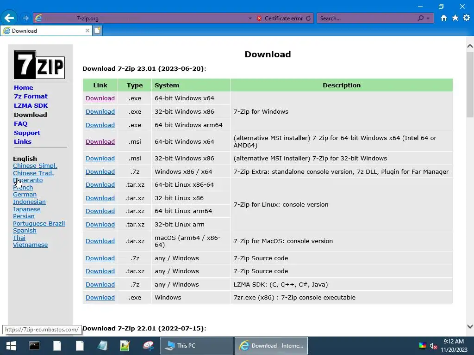Download the 7zr.exe console executable
Image resolution: width=474 pixels, height=355 pixels.
100,297
